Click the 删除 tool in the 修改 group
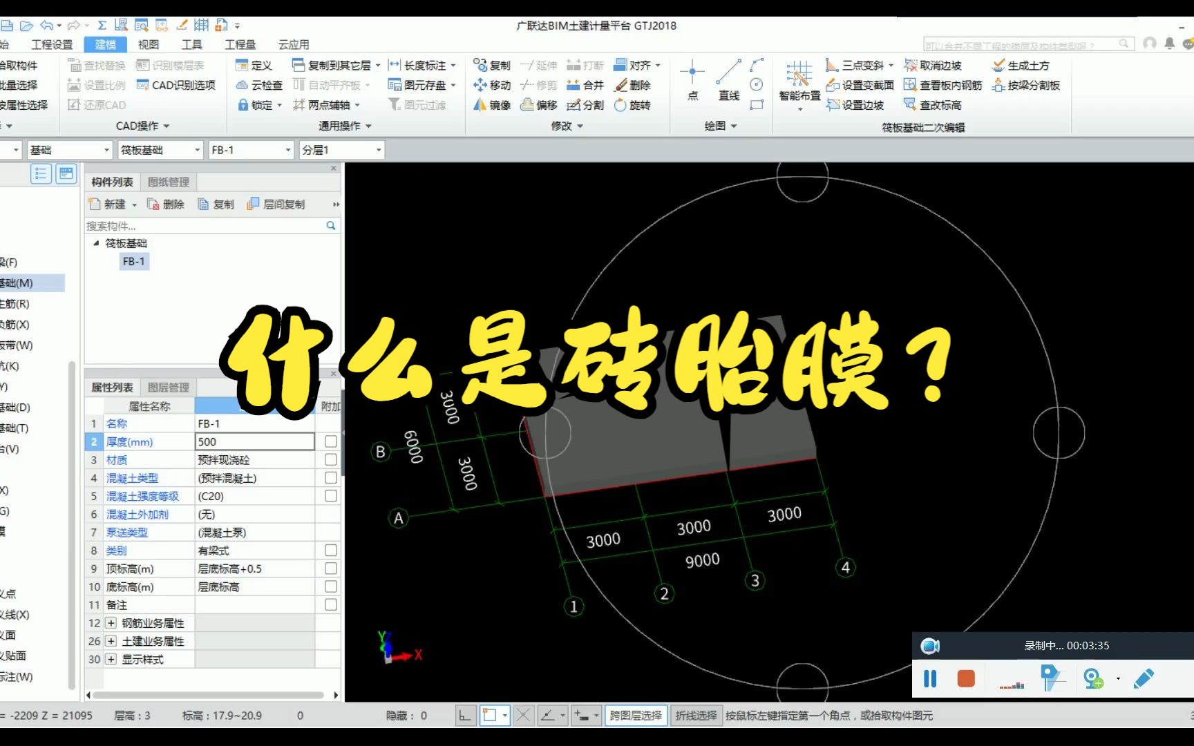 [x=632, y=85]
